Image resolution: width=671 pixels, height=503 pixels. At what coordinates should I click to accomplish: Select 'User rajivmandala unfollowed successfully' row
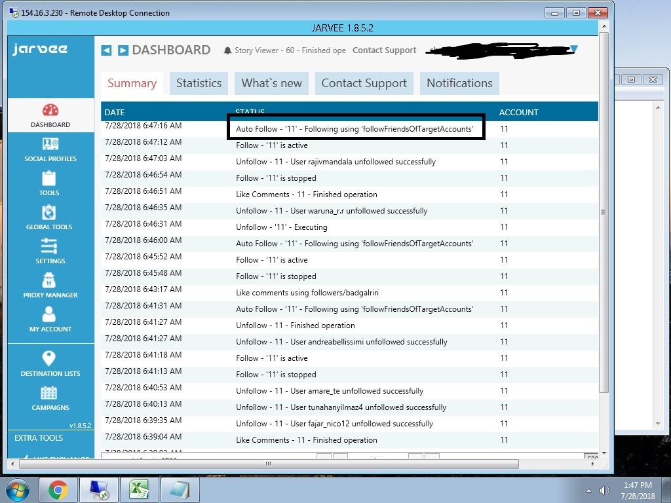click(x=350, y=162)
